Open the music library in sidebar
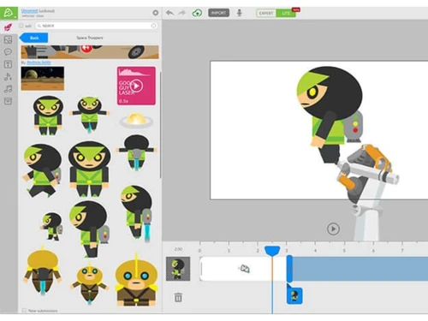The image size is (428, 321). pos(8,89)
